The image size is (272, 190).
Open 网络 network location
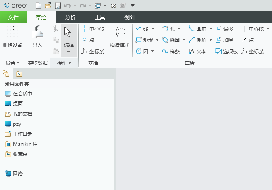[x=14, y=173]
